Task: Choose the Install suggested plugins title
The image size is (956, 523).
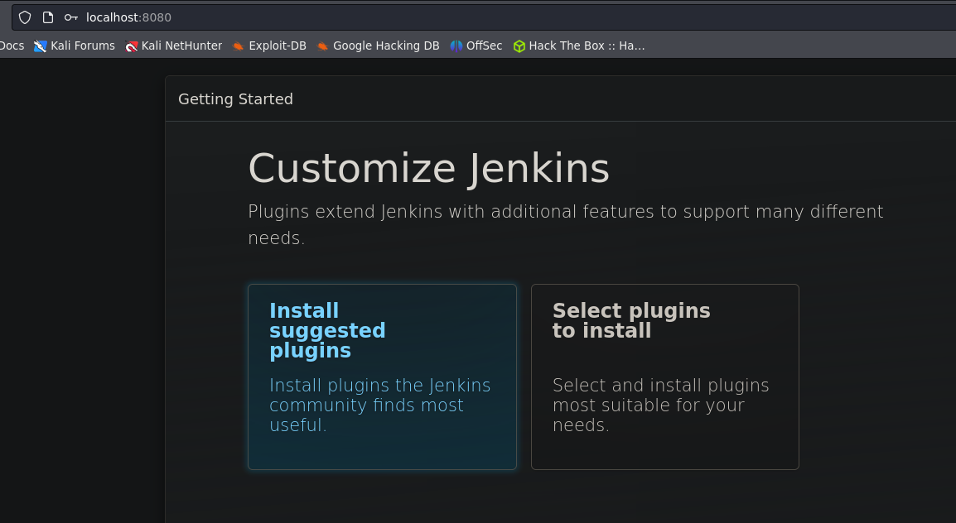Action: coord(327,330)
